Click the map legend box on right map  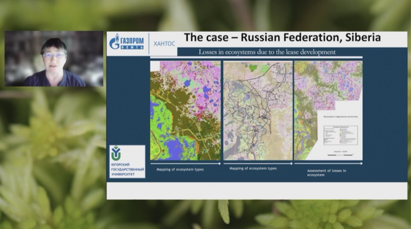click(x=340, y=135)
